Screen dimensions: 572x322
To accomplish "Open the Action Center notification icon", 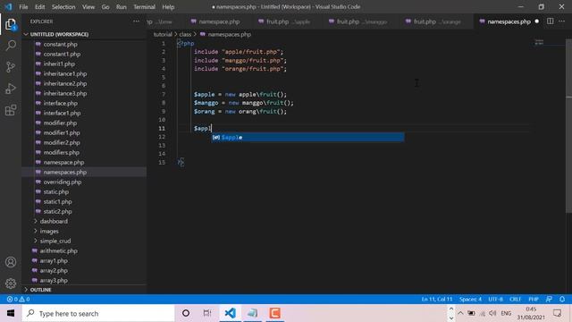I will click(557, 313).
